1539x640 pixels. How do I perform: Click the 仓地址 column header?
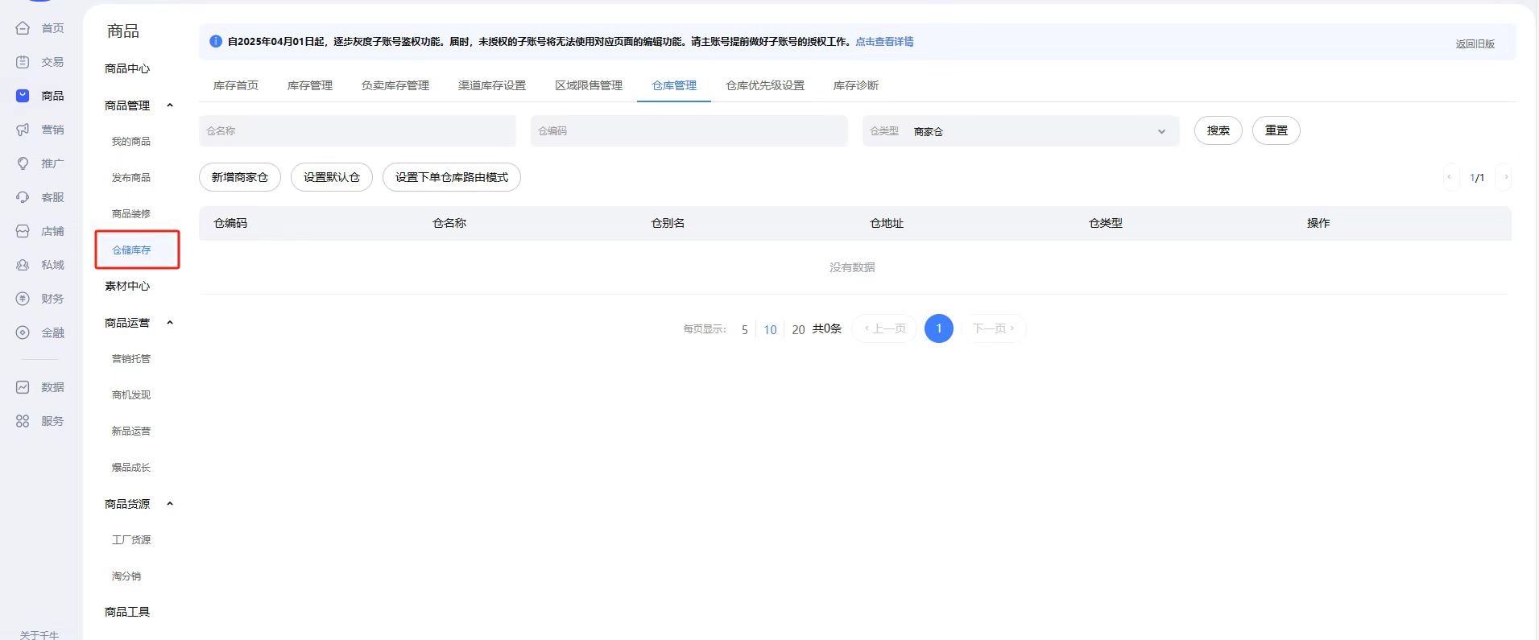click(887, 223)
